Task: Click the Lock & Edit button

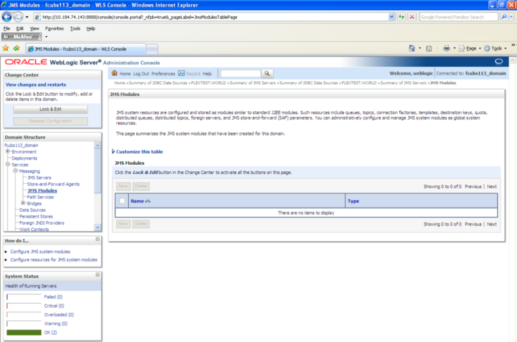Action: 50,109
